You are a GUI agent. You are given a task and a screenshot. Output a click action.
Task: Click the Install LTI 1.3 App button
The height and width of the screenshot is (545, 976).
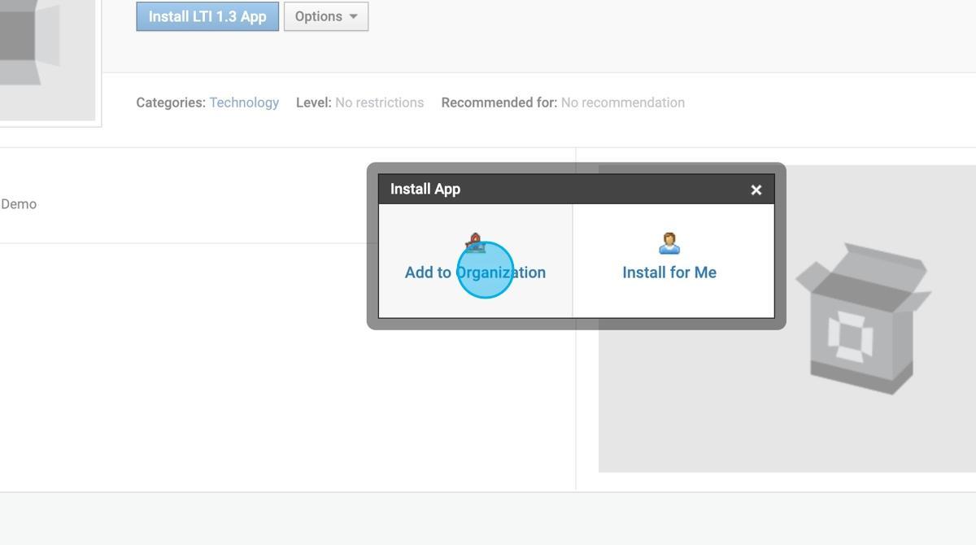pyautogui.click(x=207, y=16)
